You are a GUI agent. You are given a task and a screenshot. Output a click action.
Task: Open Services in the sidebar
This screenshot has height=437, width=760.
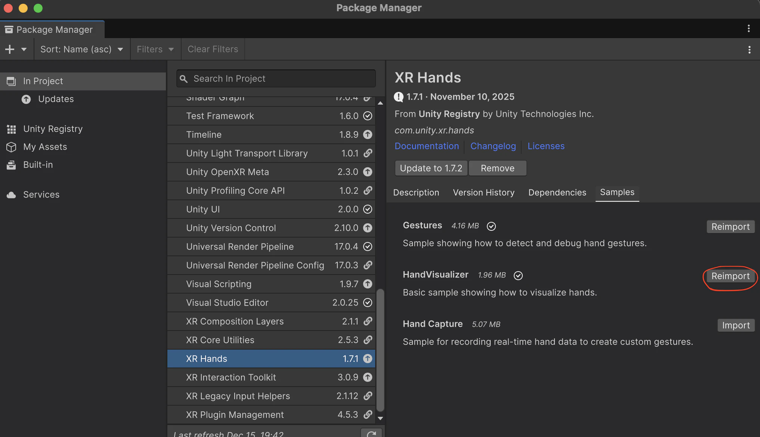[x=83, y=195]
